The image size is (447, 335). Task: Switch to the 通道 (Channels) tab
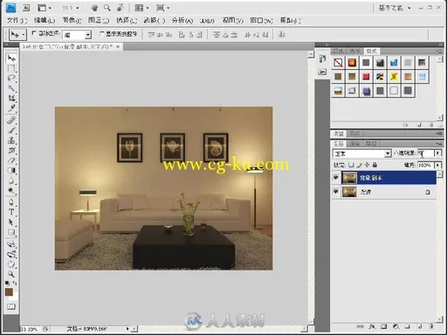pos(354,143)
